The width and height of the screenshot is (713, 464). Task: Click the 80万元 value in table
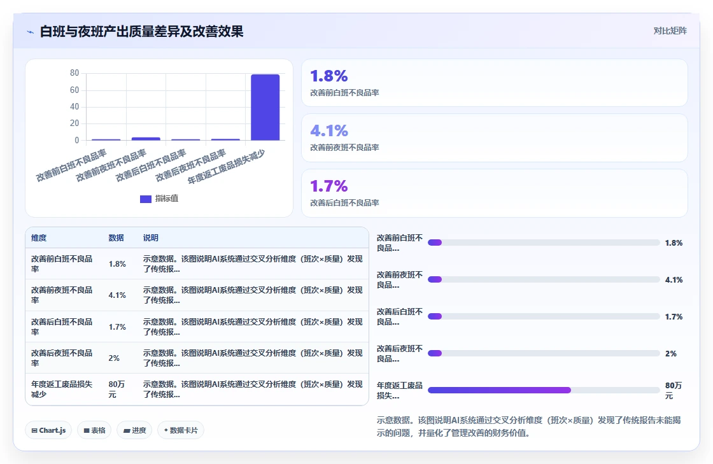[x=116, y=390]
